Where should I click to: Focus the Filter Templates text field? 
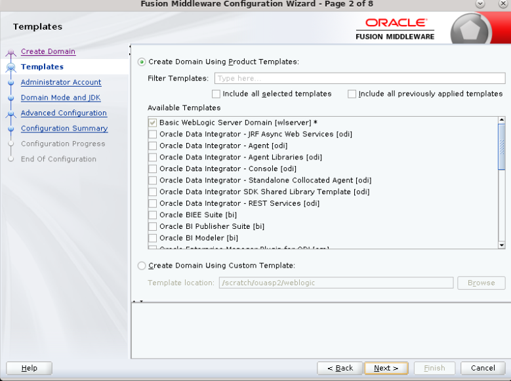[359, 78]
